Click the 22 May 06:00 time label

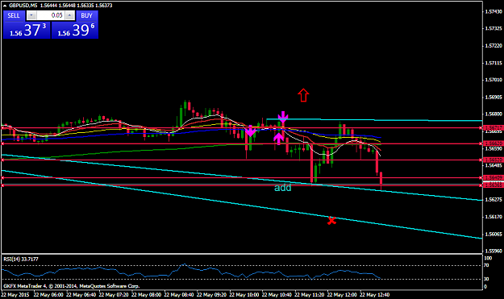[48, 294]
